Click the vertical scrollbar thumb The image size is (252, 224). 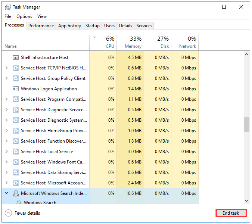[246, 125]
